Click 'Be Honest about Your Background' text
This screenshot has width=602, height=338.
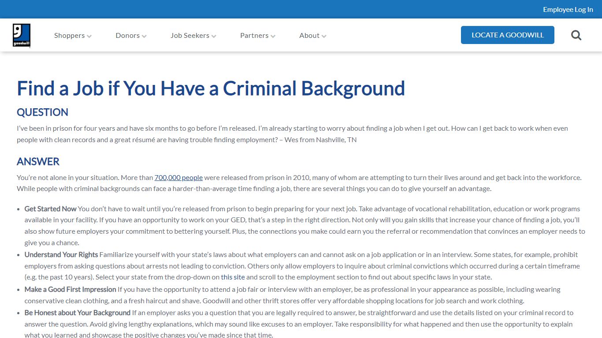pos(78,312)
